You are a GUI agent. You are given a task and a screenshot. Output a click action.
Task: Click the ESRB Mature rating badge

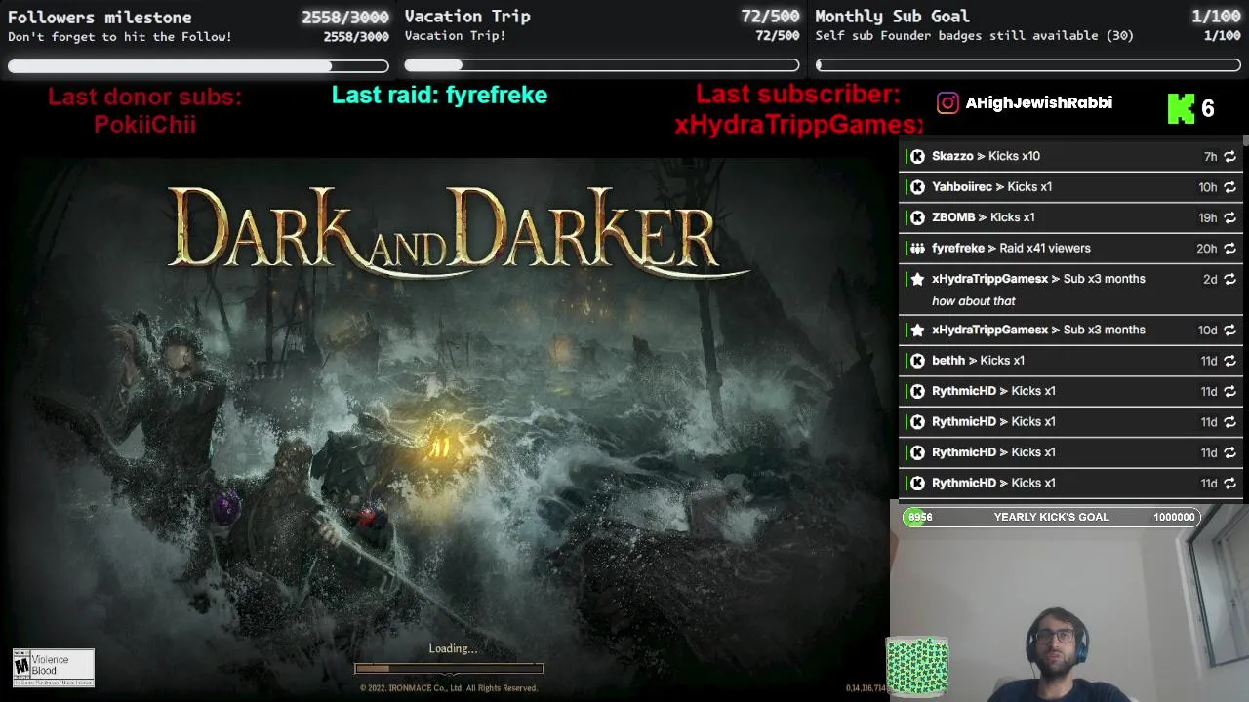[54, 668]
